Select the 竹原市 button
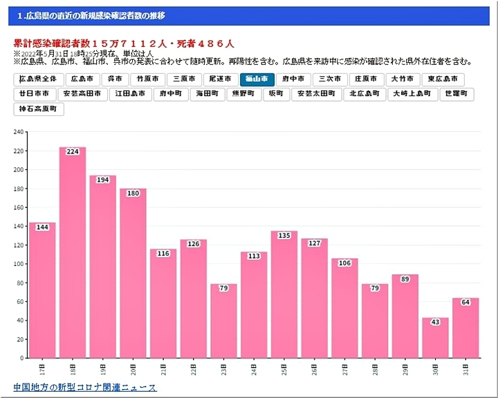This screenshot has height=398, width=498. (x=148, y=79)
